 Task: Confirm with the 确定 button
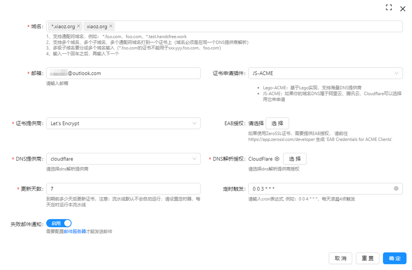click(395, 258)
